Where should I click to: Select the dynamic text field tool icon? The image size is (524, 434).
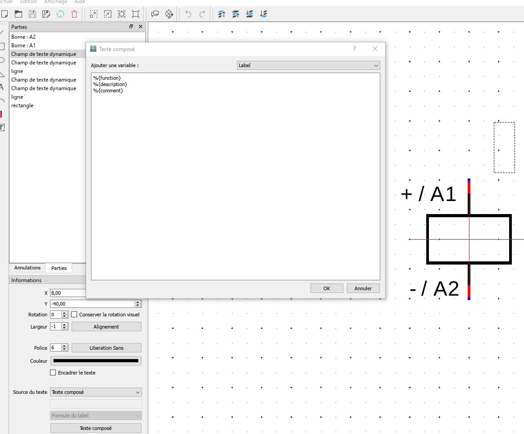(2, 128)
